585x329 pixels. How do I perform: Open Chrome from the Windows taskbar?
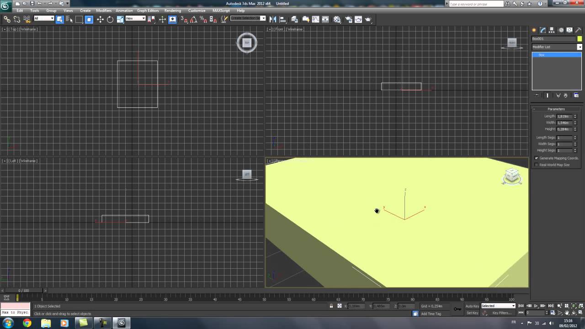tap(27, 323)
